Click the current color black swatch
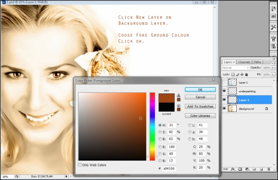The width and height of the screenshot is (278, 180). pyautogui.click(x=166, y=107)
